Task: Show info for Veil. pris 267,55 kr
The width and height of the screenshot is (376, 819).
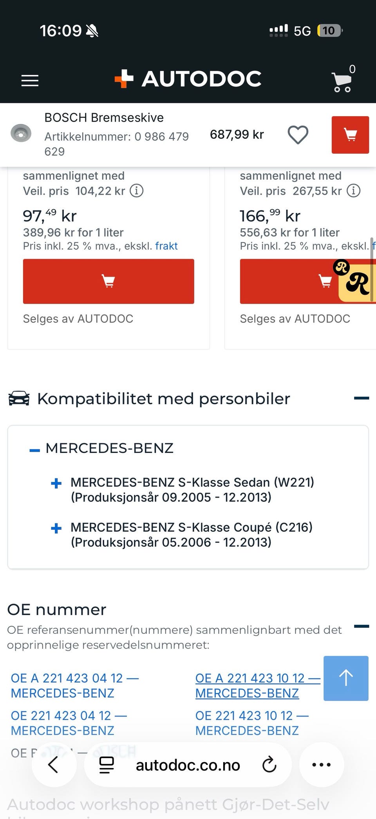Action: [x=354, y=191]
